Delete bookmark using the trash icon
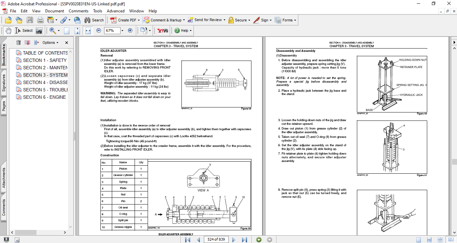457x243 pixels. (18, 43)
